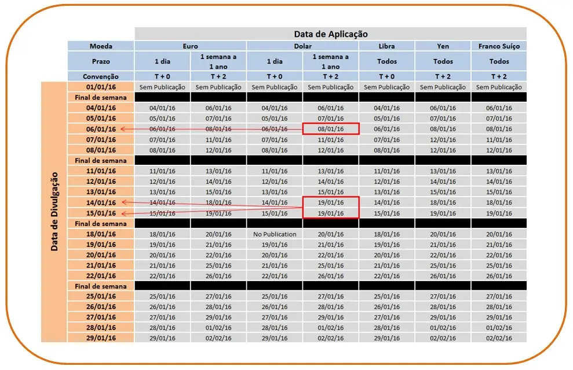Select the 29/01/16 orange row label
Viewport: 573px width, 370px height.
[x=101, y=338]
